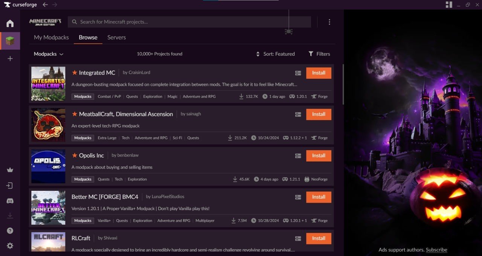Open author sainagh's profile
Image resolution: width=482 pixels, height=256 pixels.
coord(194,114)
